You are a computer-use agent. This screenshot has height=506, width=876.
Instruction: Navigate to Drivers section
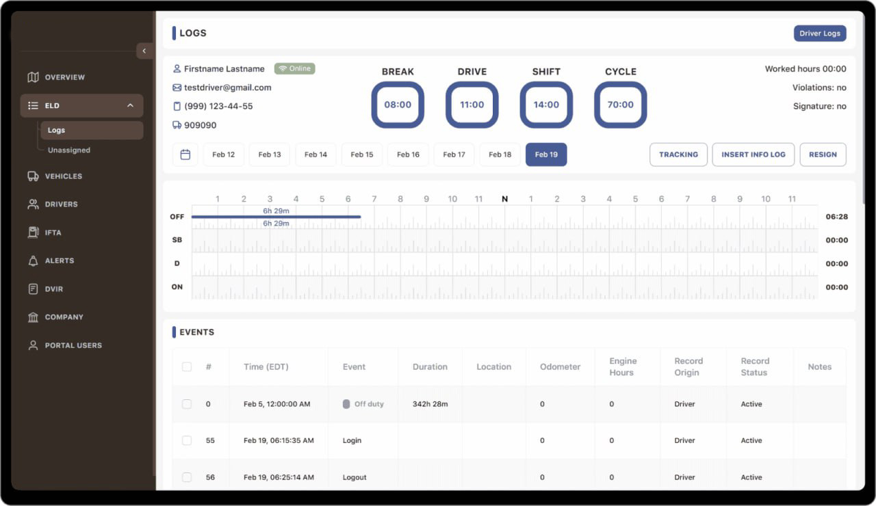coord(62,204)
